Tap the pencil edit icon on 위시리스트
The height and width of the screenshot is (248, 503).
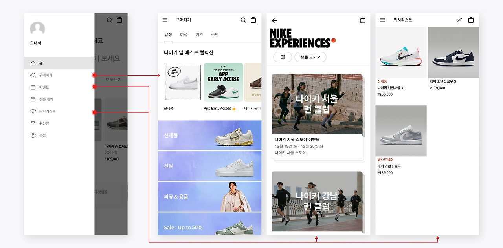pyautogui.click(x=460, y=20)
